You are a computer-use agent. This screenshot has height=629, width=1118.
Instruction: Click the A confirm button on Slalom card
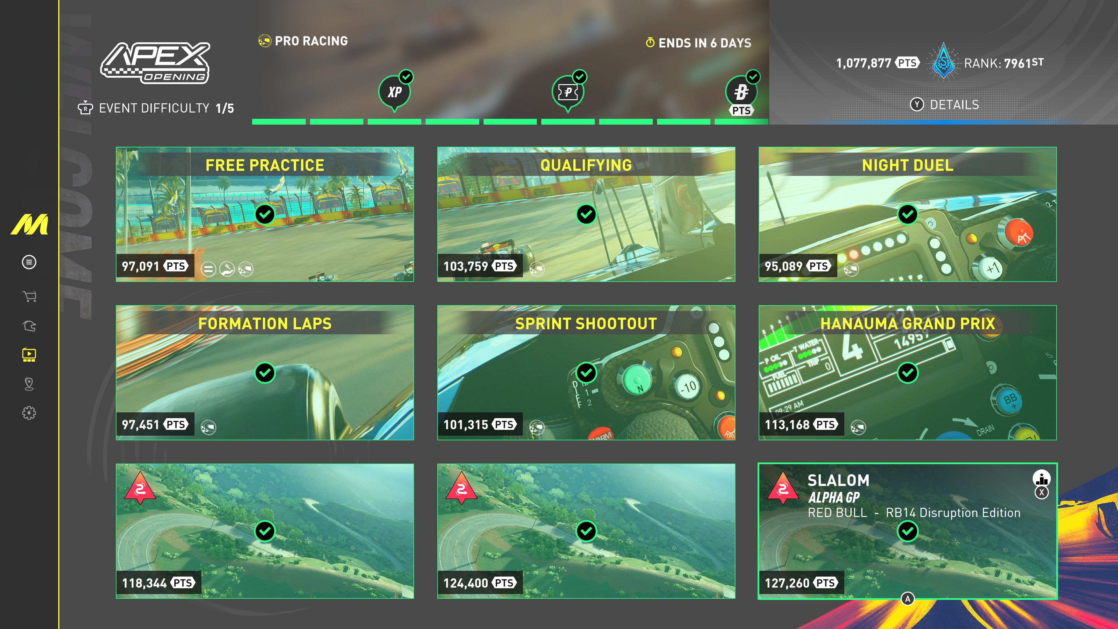[x=908, y=599]
